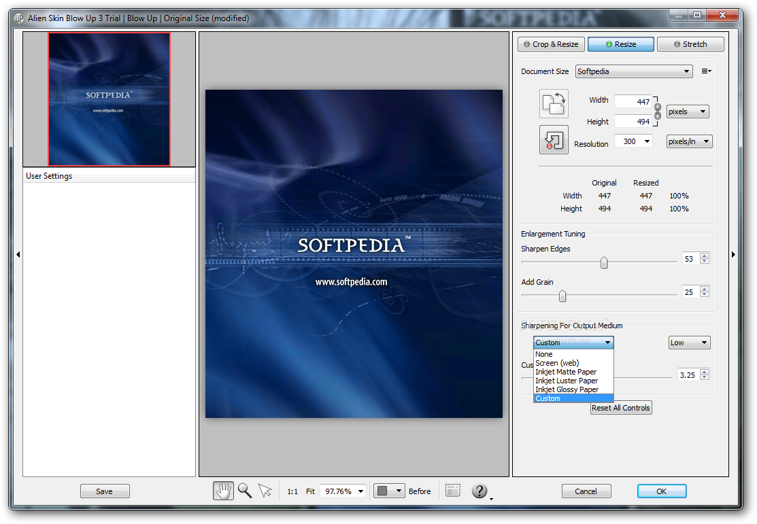Select the hand pan tool
Screen dimensions: 757x524
tap(223, 491)
